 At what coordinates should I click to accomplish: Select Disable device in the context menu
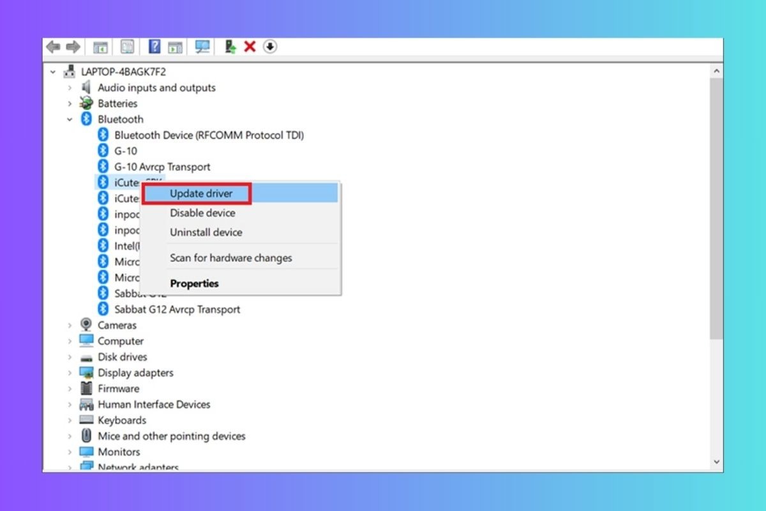[202, 213]
